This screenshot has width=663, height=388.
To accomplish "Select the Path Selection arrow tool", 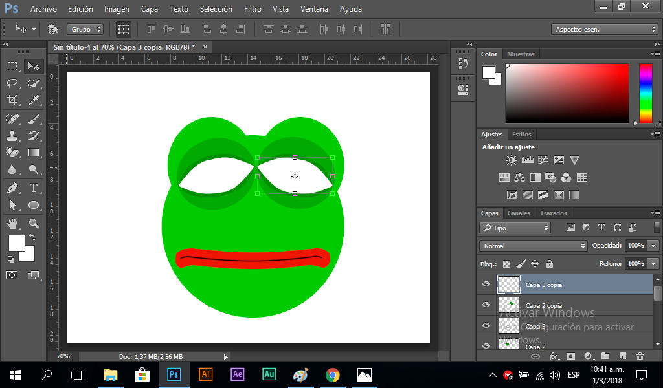I will pos(12,205).
